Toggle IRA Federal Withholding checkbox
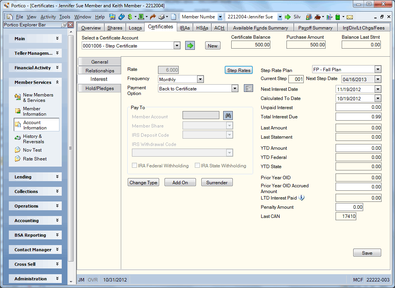This screenshot has height=288, width=395. coord(135,165)
